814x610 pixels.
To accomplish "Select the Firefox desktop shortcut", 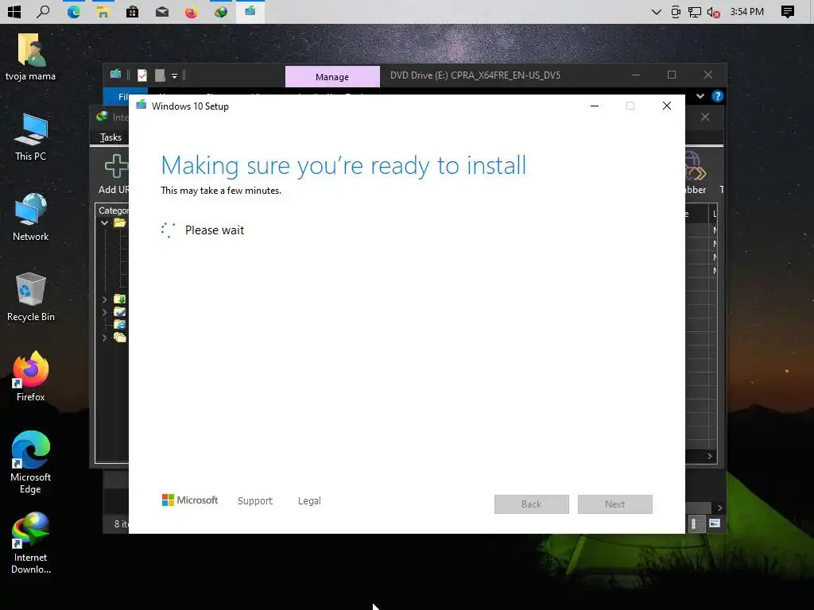I will [x=31, y=376].
